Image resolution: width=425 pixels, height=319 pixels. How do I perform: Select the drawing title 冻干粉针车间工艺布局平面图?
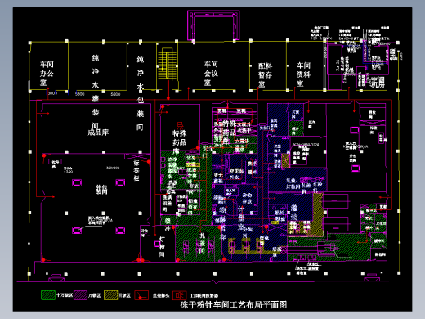point(234,304)
